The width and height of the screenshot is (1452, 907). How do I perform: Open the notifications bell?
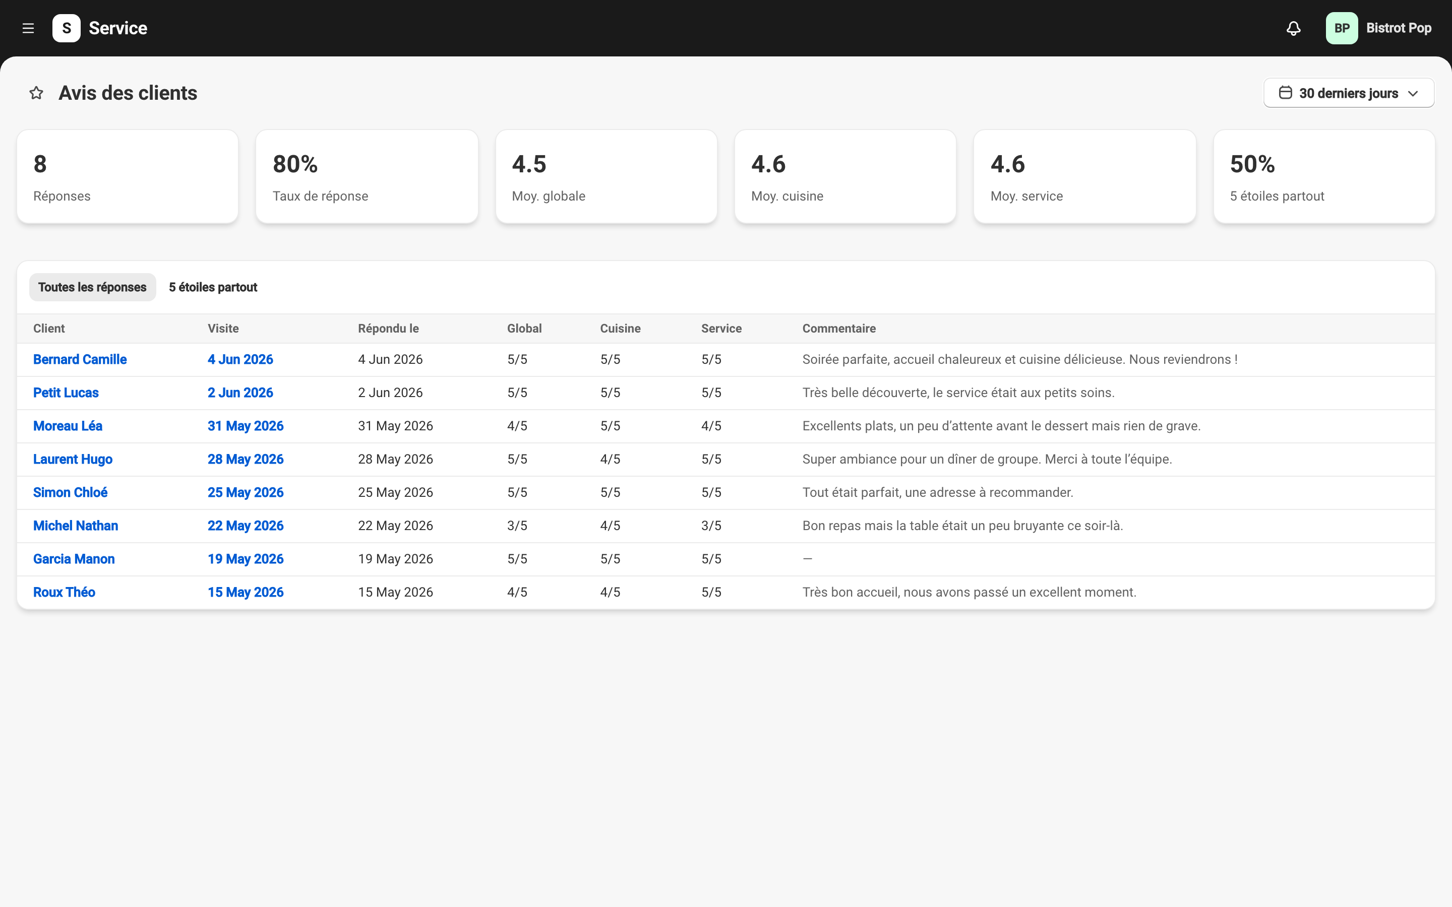click(x=1294, y=28)
